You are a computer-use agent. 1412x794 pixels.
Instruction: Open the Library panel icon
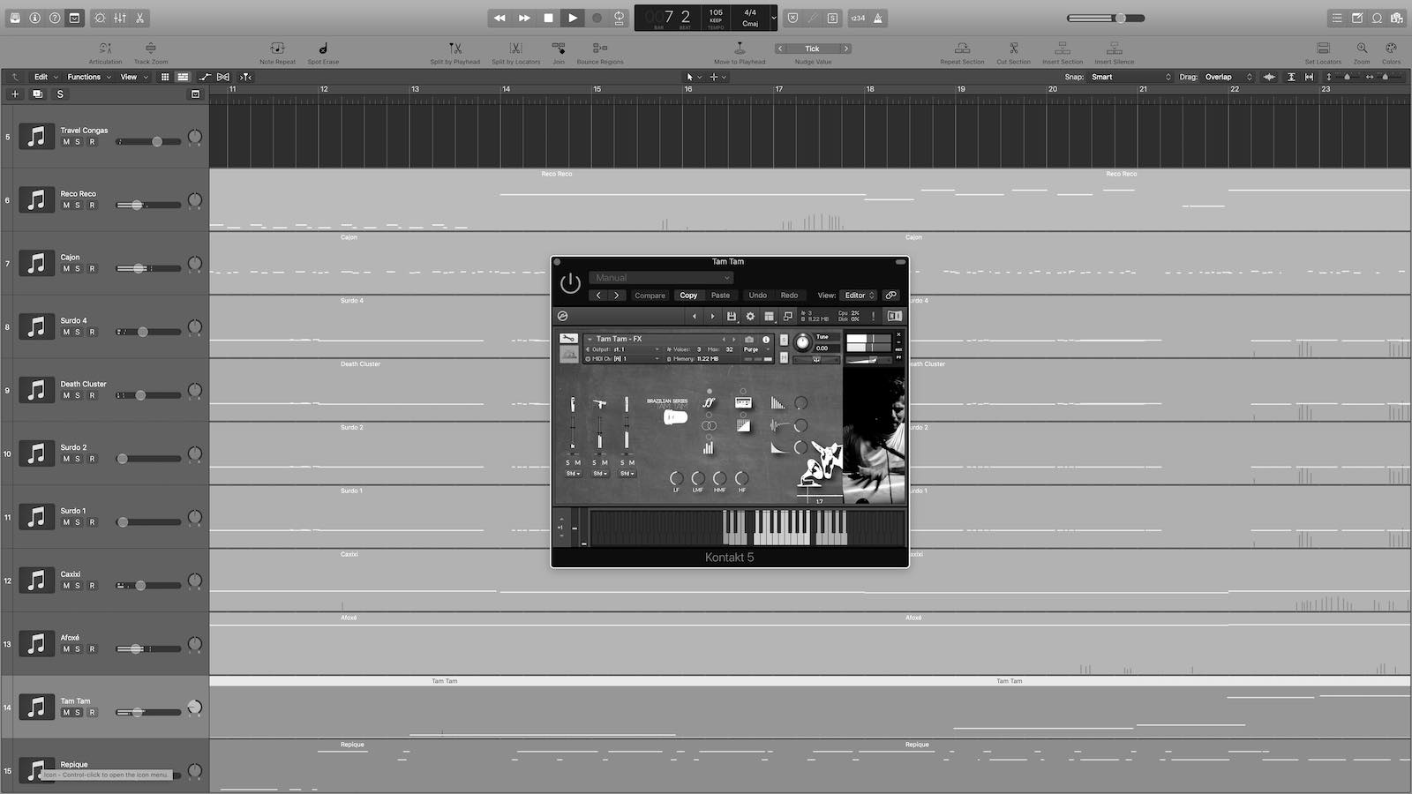(x=15, y=18)
